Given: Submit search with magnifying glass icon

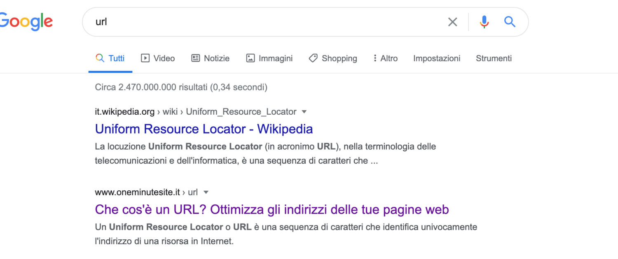Looking at the screenshot, I should click(510, 22).
